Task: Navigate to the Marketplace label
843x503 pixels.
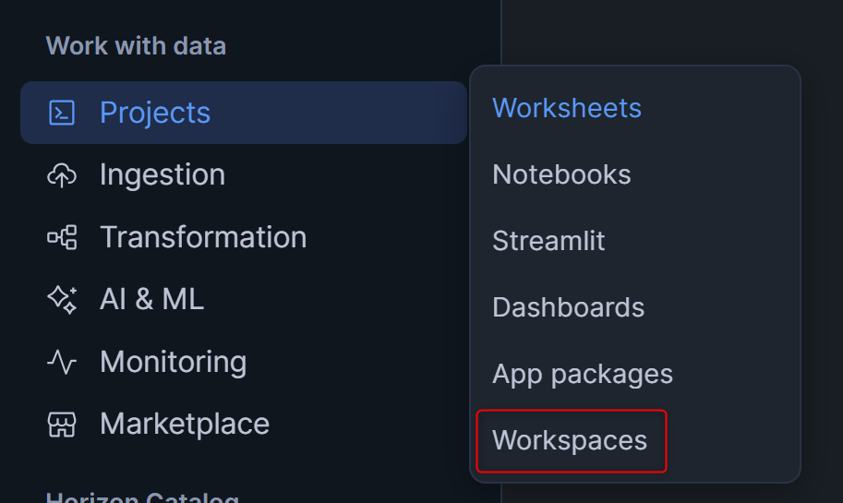Action: [185, 424]
